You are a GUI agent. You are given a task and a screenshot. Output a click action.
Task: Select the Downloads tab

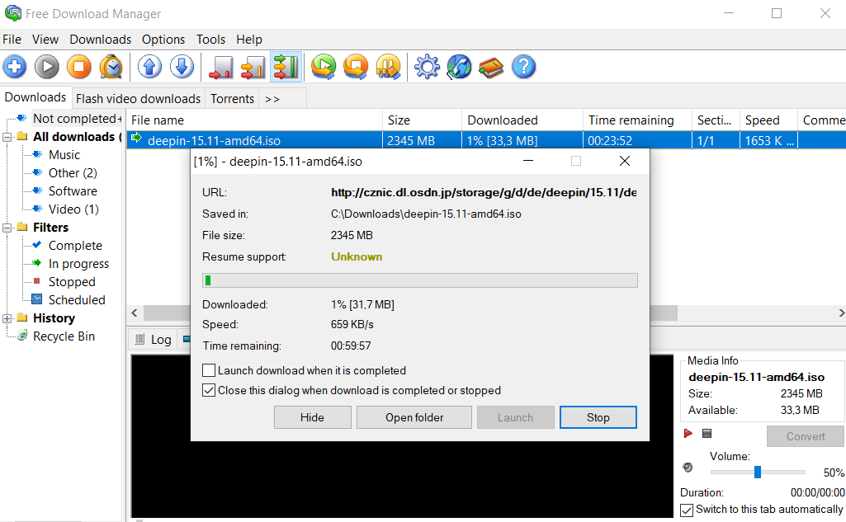pyautogui.click(x=35, y=97)
